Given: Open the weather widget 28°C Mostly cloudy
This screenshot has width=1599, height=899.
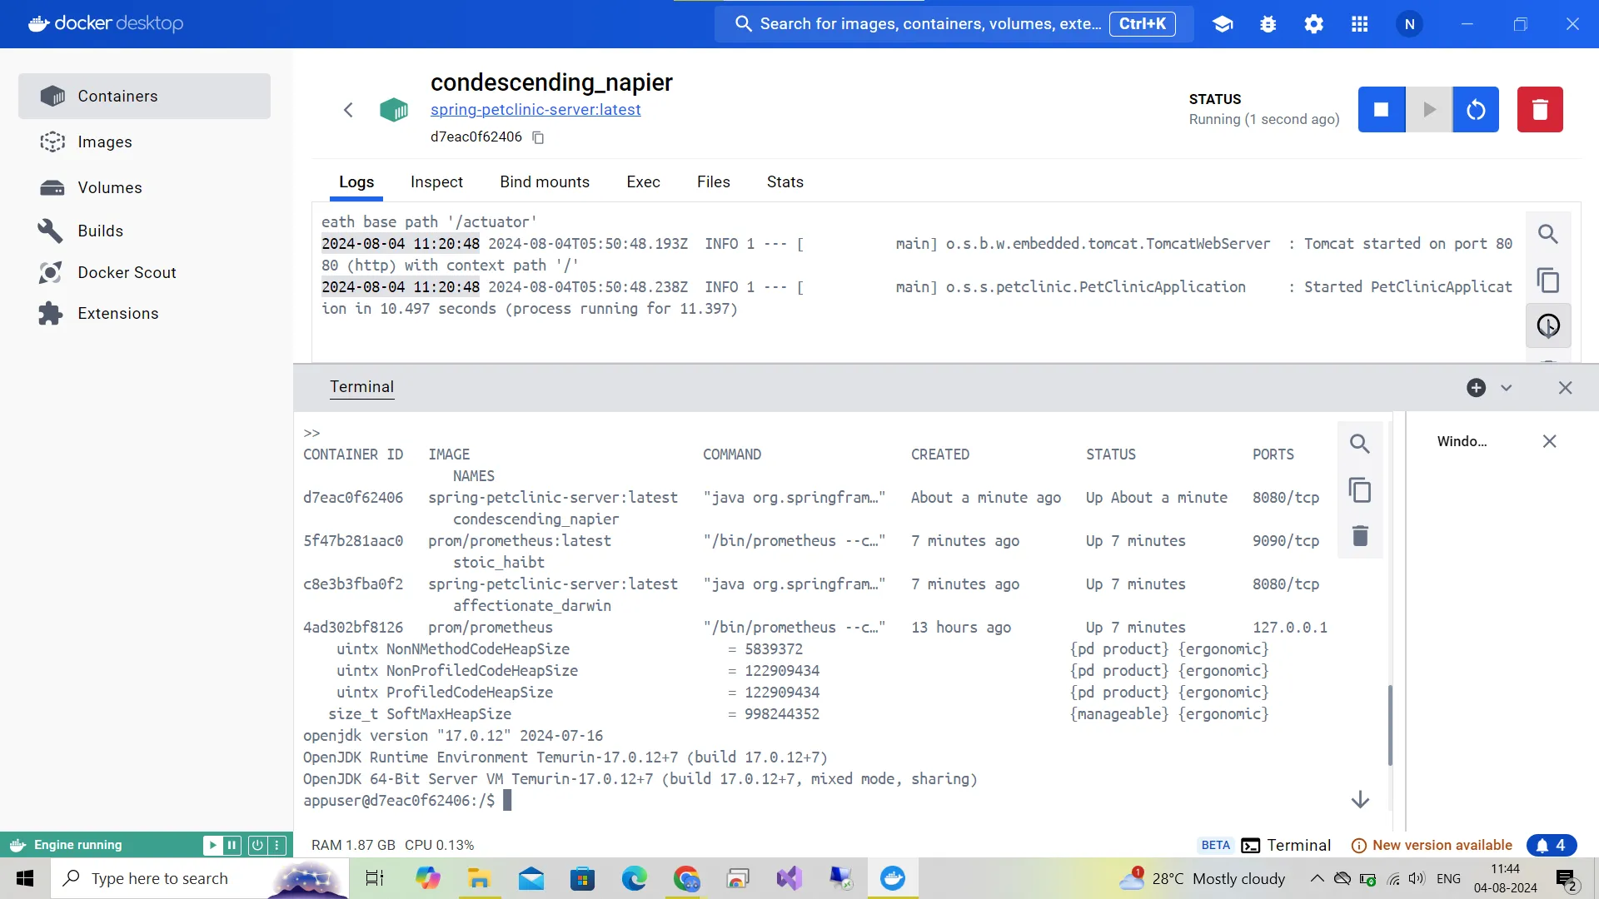Looking at the screenshot, I should pos(1203,878).
